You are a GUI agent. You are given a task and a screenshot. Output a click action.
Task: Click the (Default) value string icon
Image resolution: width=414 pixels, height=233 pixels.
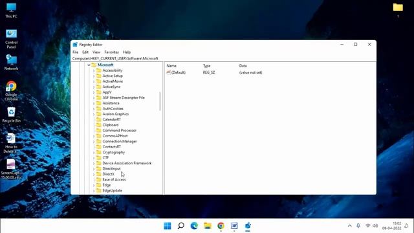pyautogui.click(x=168, y=72)
